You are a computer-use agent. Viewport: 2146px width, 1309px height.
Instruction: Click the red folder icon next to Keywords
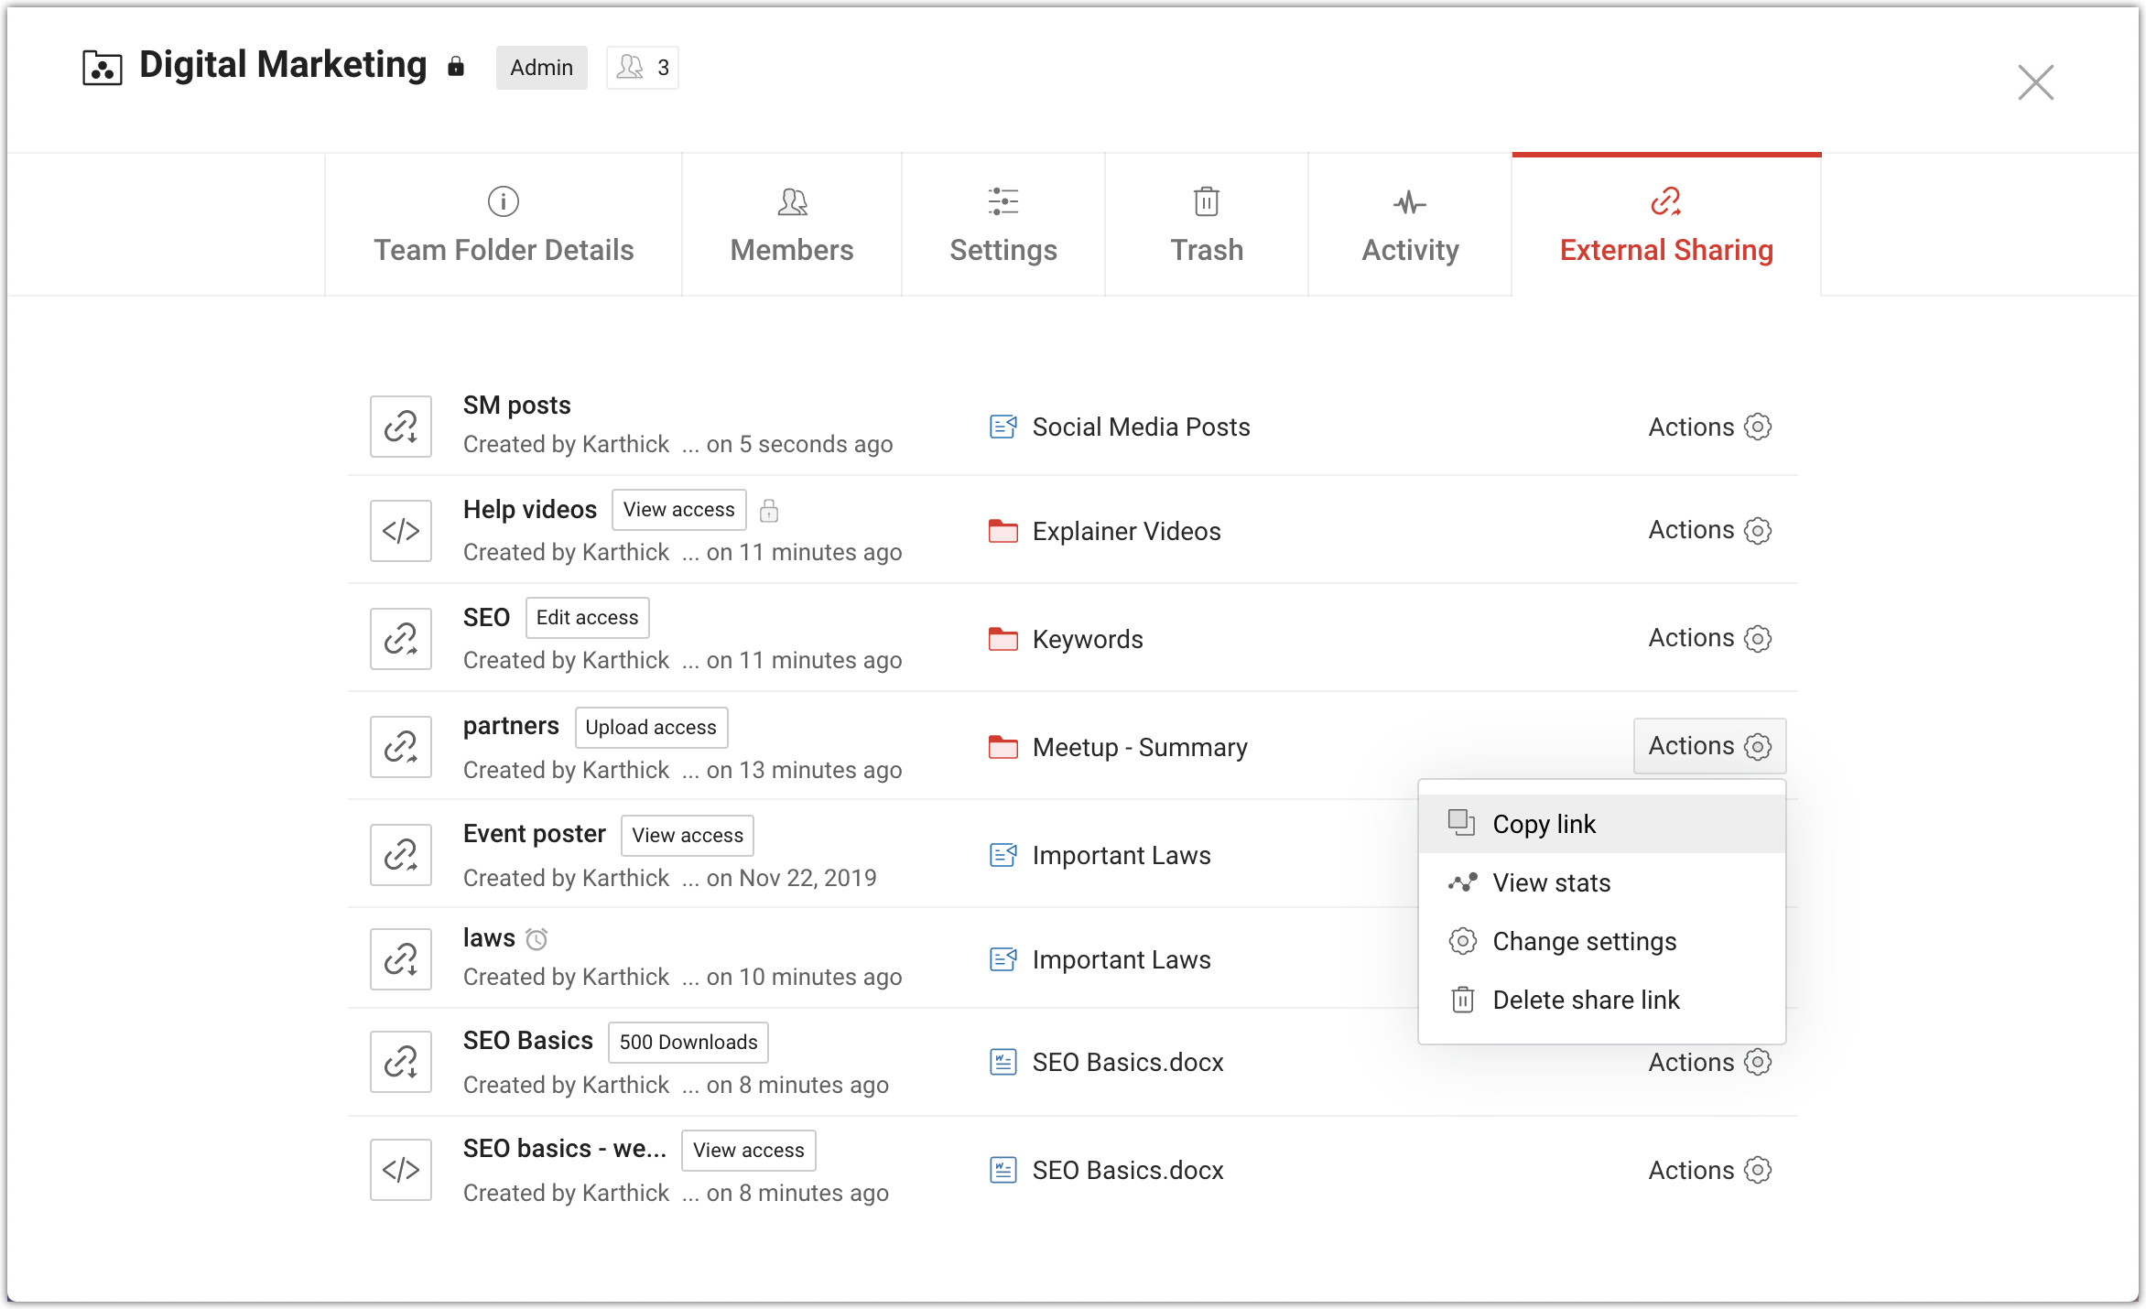[x=1003, y=639]
